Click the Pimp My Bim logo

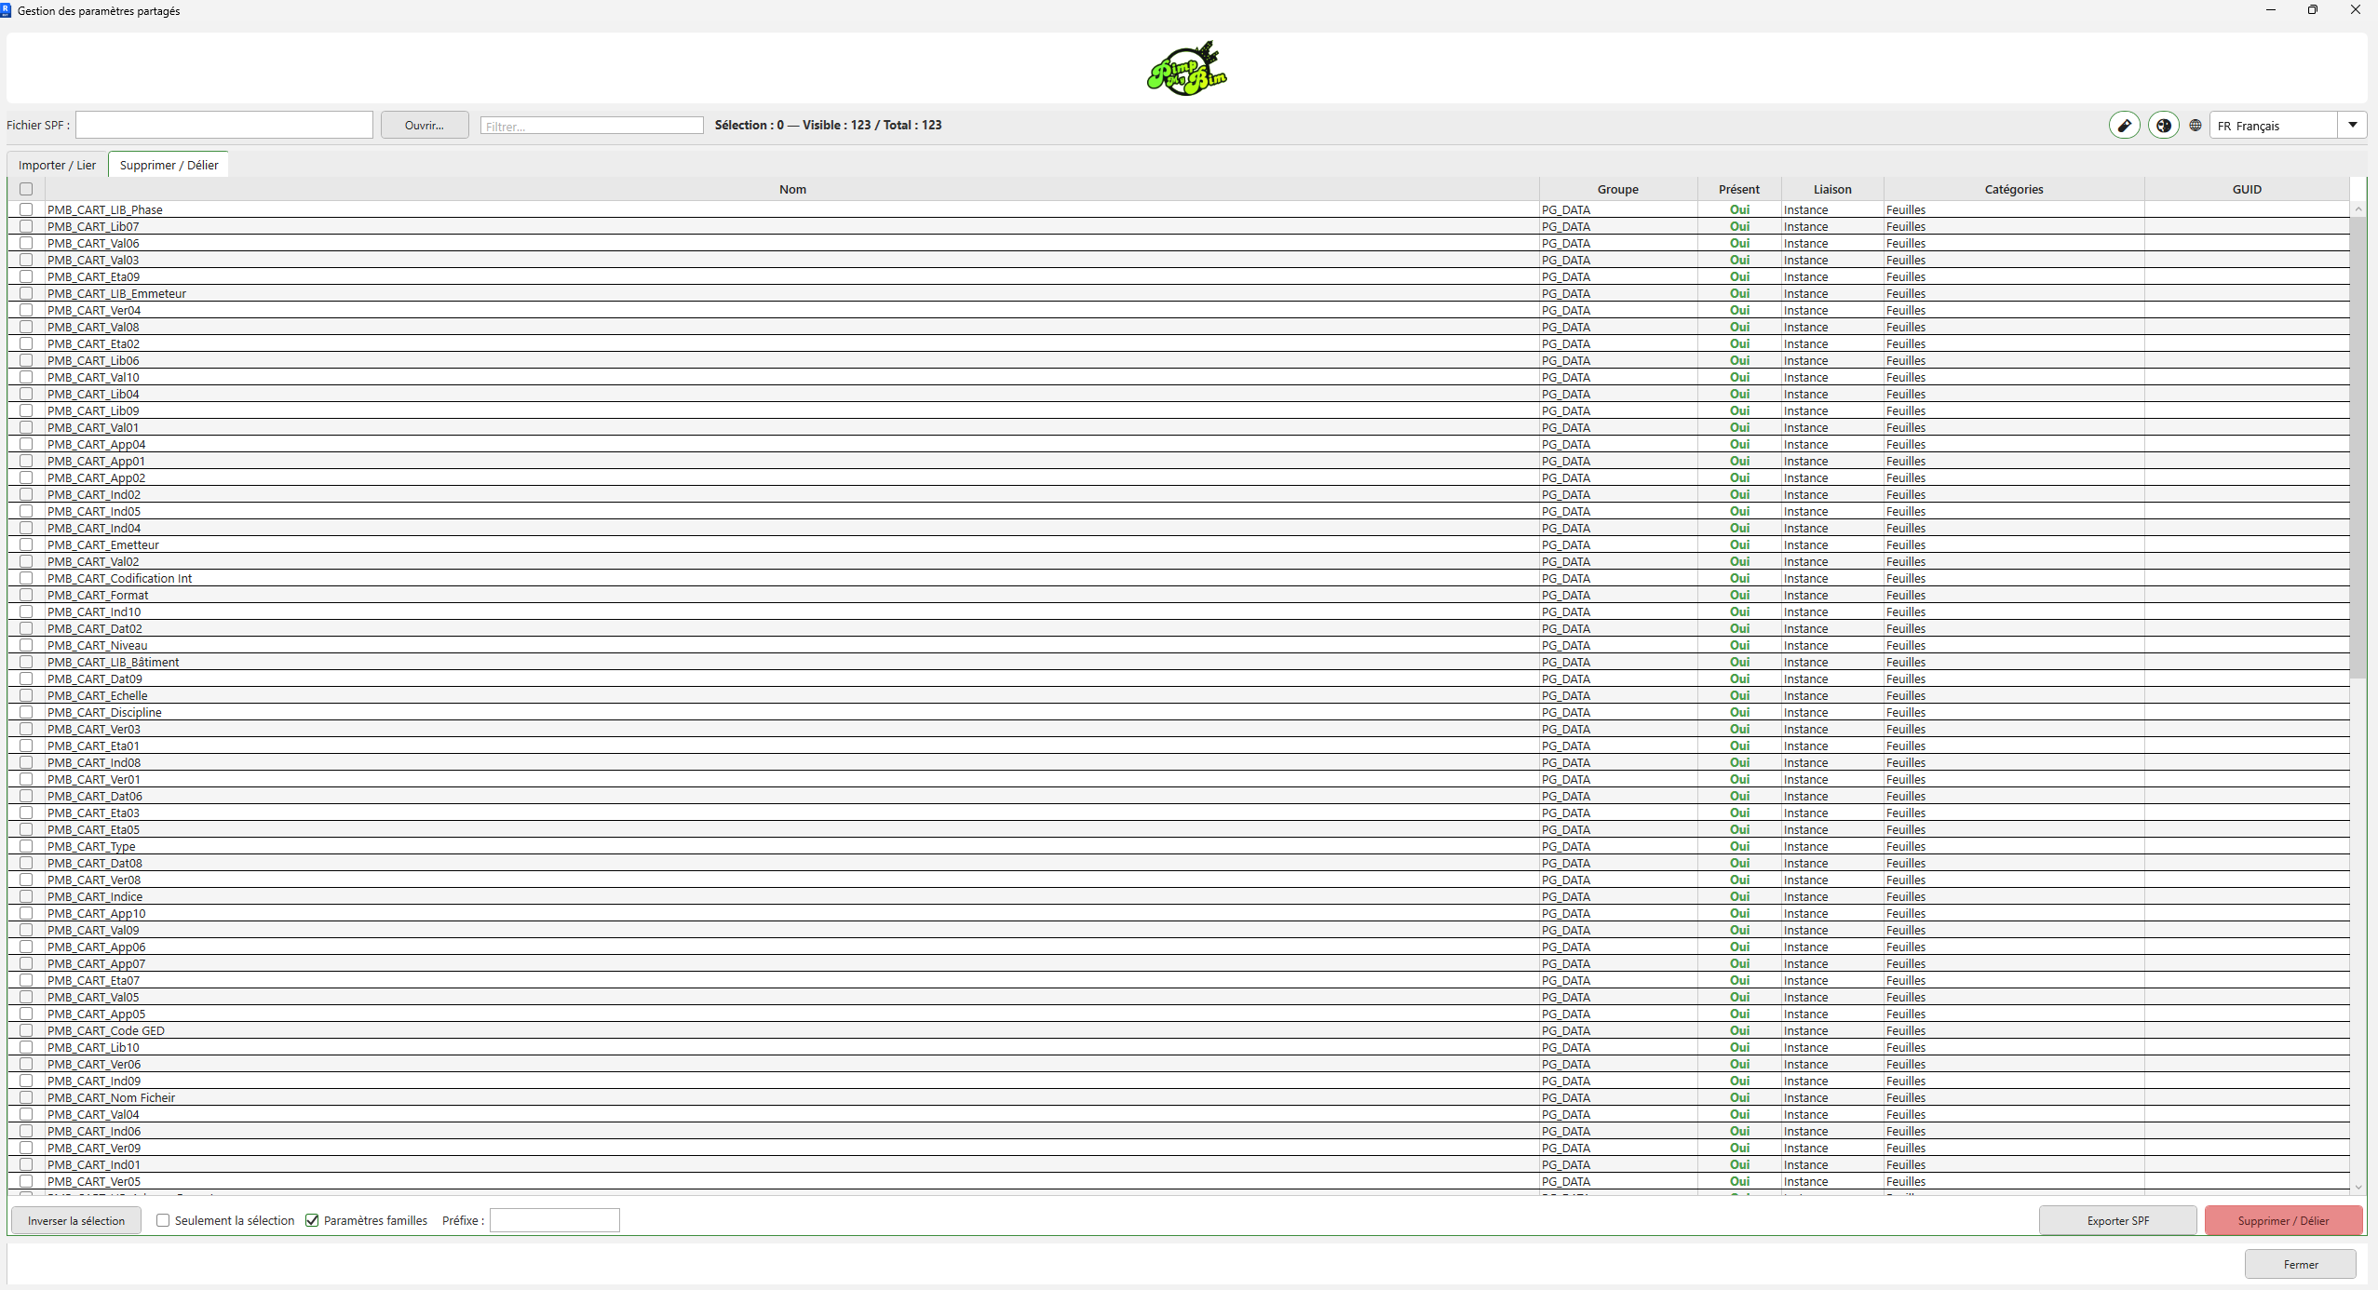click(1187, 68)
